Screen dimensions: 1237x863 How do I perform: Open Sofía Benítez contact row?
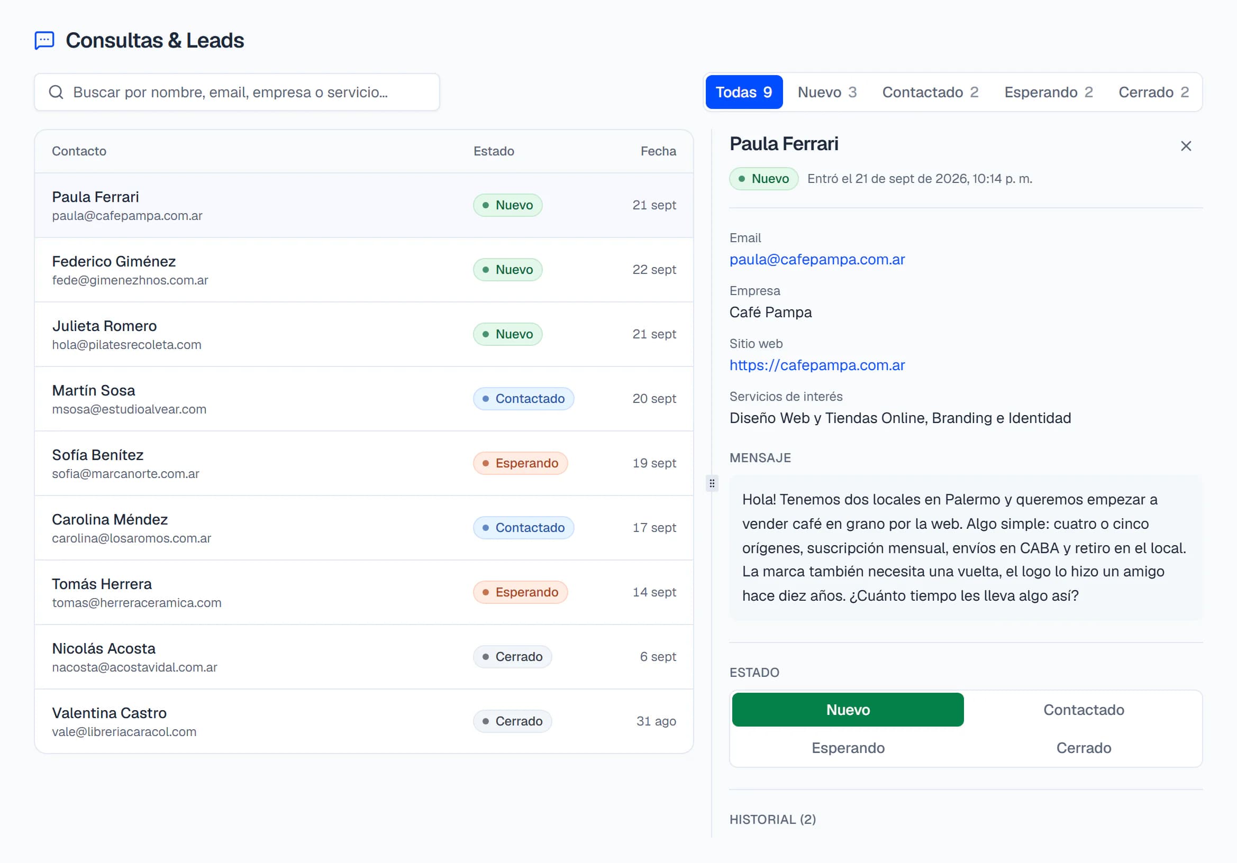363,464
